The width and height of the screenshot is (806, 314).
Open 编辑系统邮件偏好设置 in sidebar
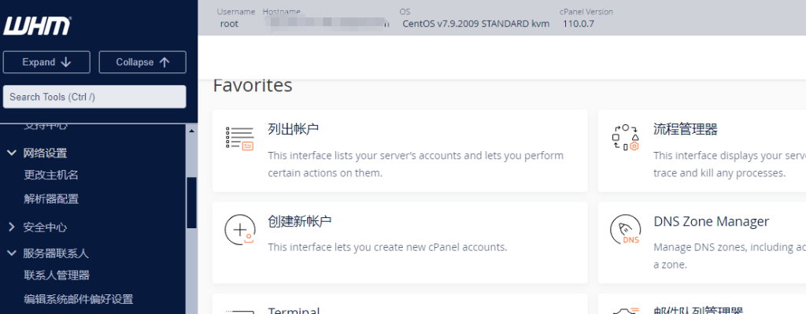(78, 299)
